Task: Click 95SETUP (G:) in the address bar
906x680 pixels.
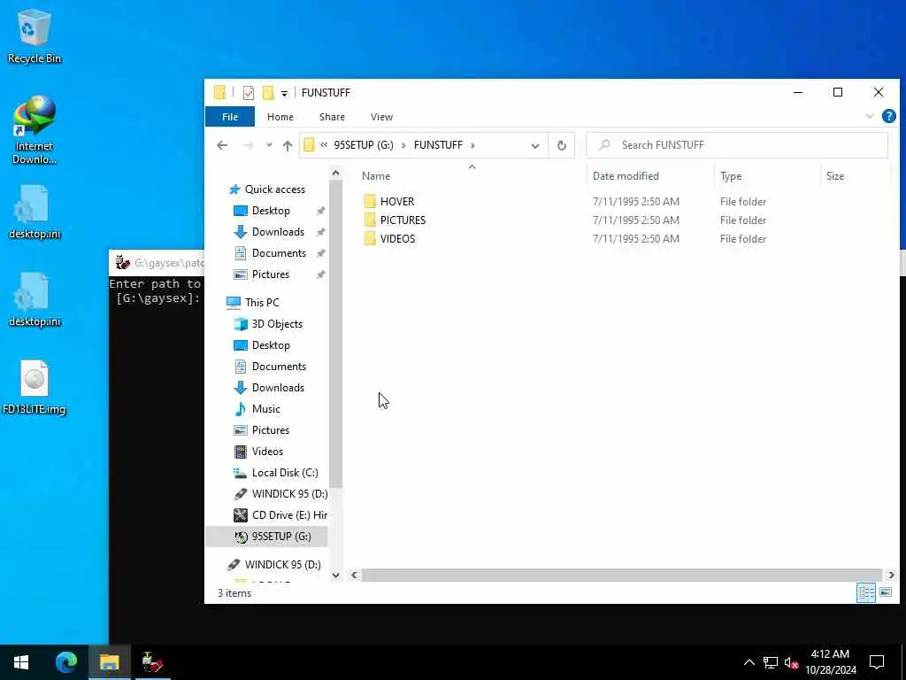Action: (364, 145)
